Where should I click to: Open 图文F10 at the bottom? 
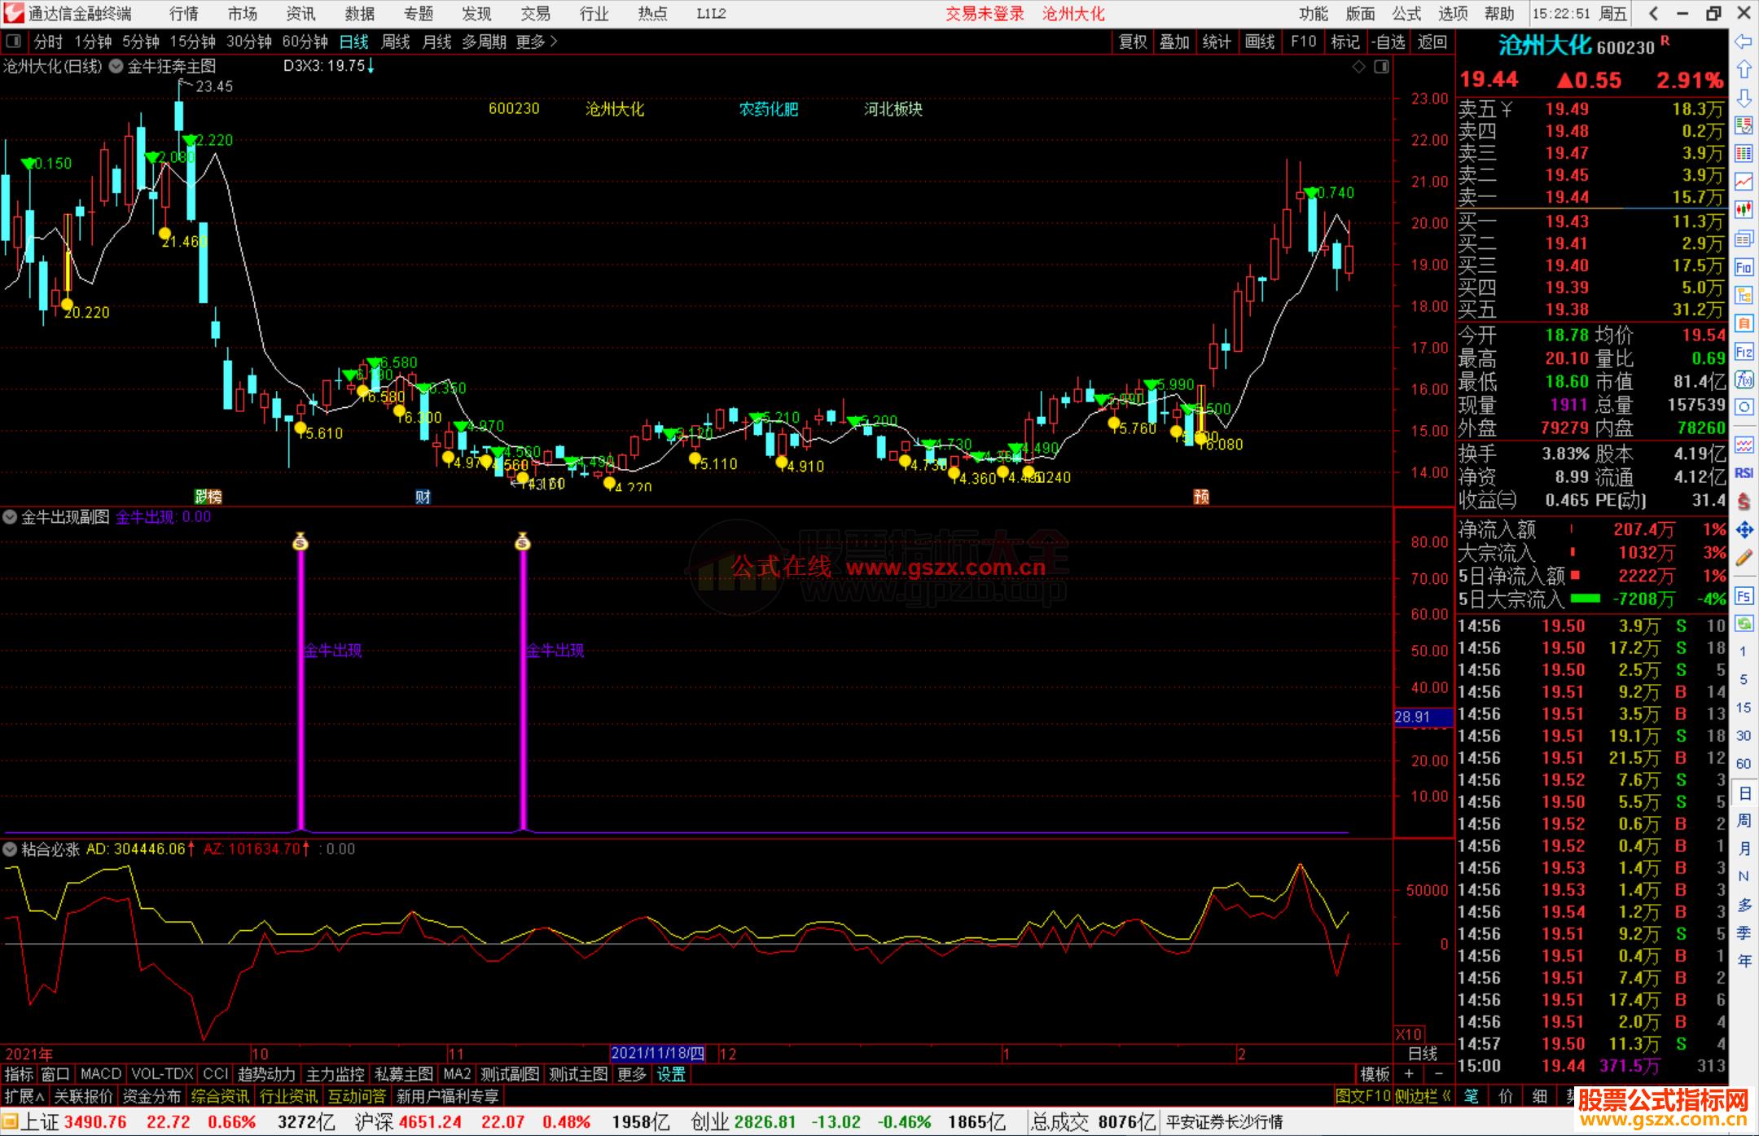[1363, 1096]
